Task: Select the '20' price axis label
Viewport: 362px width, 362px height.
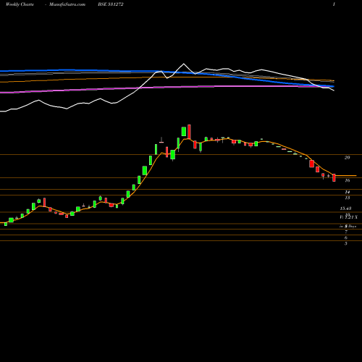Action: (347, 158)
